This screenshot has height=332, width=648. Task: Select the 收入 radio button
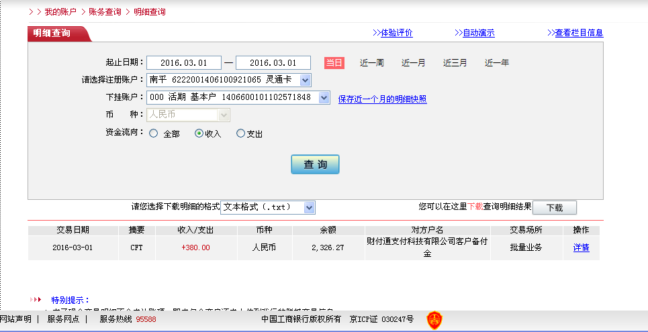199,133
